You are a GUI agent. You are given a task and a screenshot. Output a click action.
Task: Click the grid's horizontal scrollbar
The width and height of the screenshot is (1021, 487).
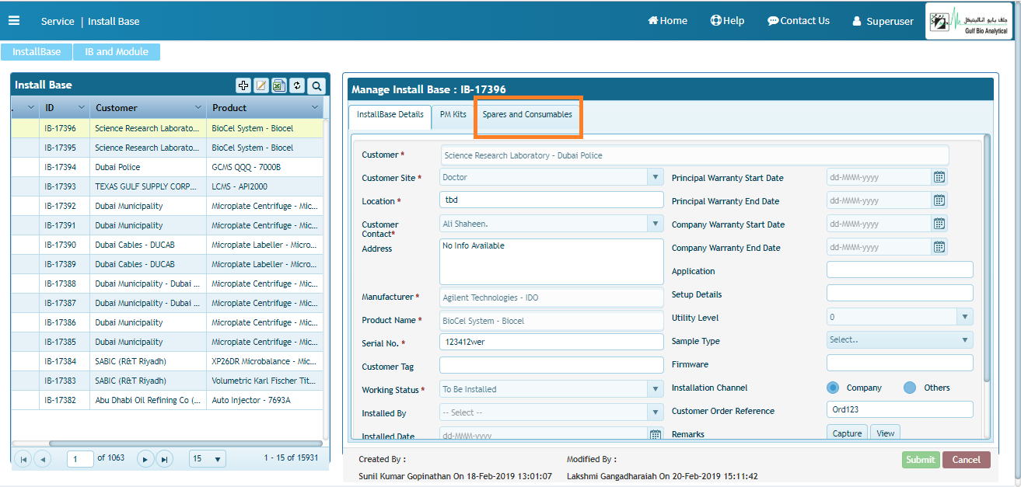[x=186, y=444]
